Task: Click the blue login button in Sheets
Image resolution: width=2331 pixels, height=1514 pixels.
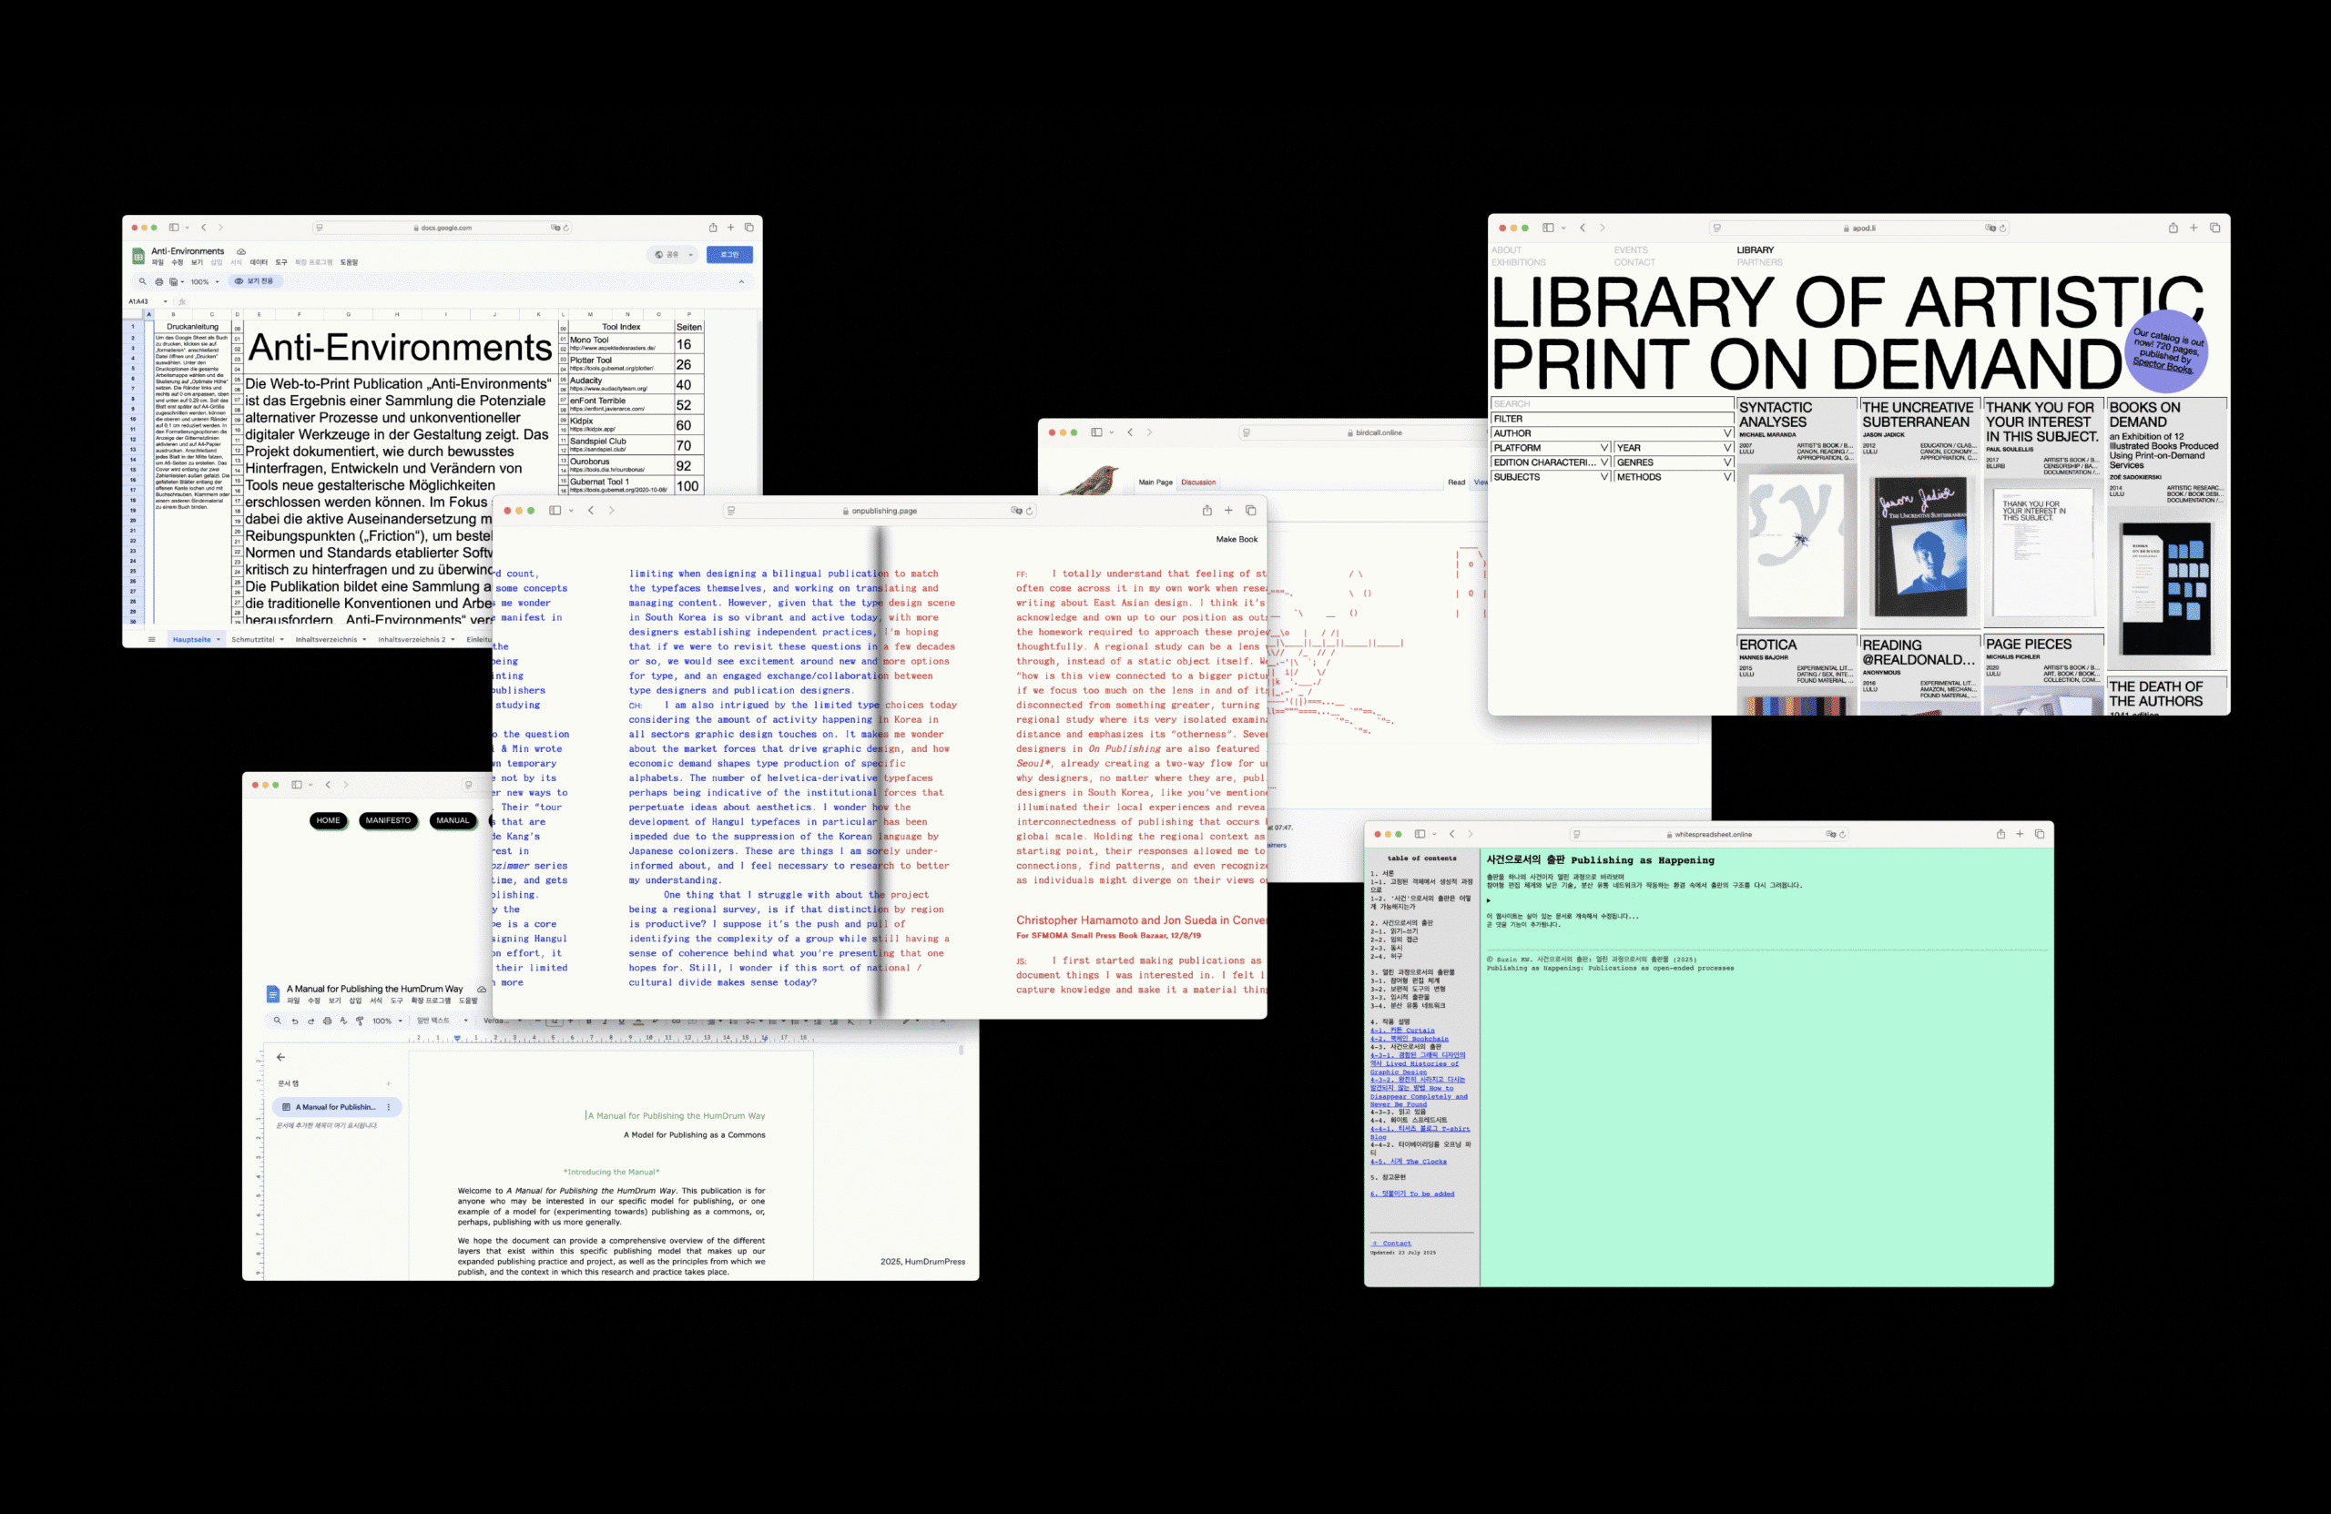Action: (x=729, y=255)
